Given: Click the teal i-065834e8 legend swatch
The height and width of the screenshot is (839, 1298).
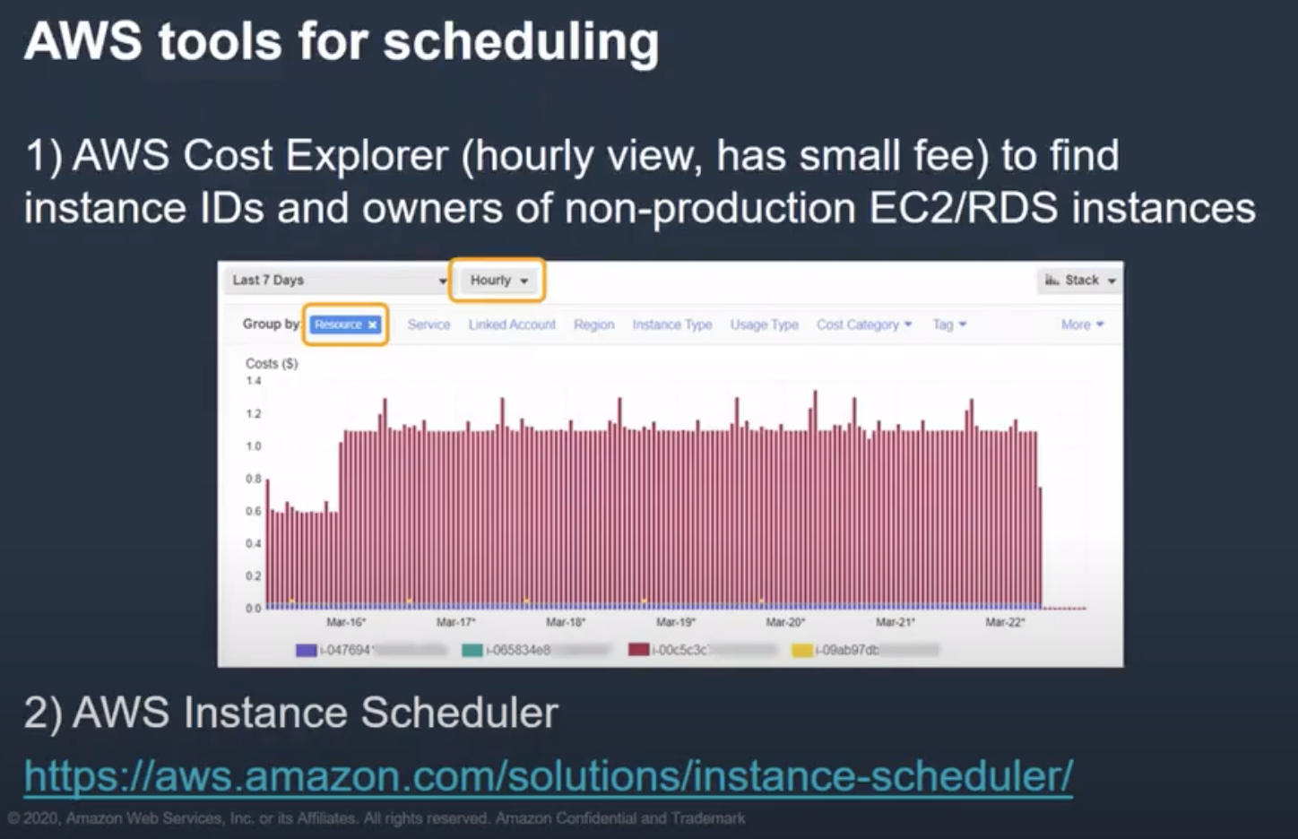Looking at the screenshot, I should coord(472,650).
